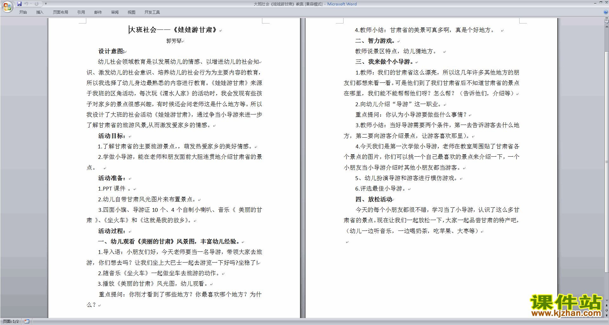This screenshot has height=325, width=609.
Task: Open Customize Quick Access Toolbar dropdown
Action: pyautogui.click(x=46, y=4)
